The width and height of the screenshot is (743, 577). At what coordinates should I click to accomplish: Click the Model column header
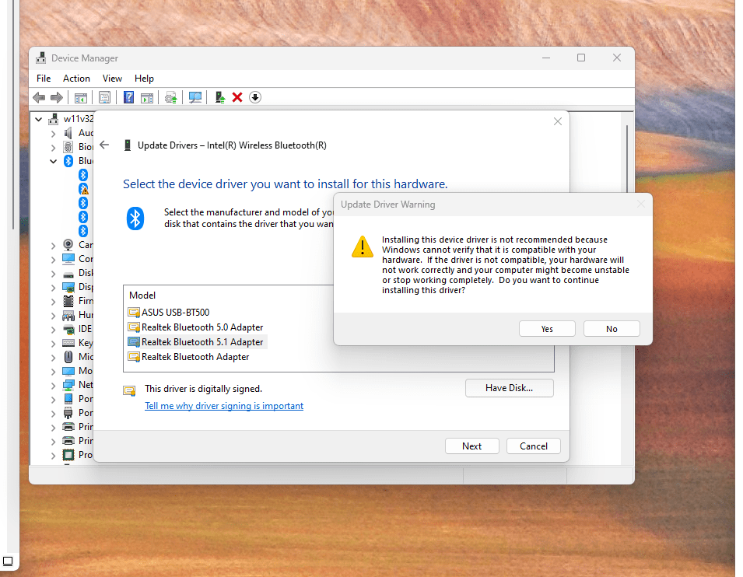pyautogui.click(x=142, y=295)
